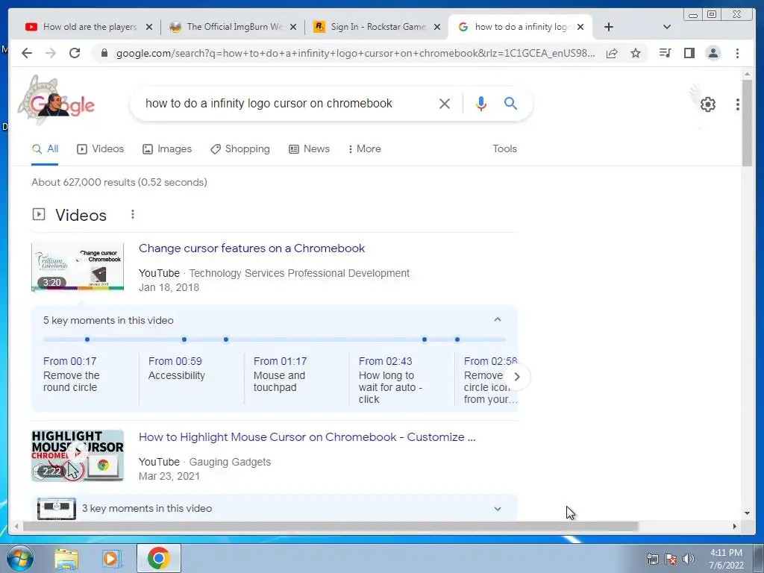
Task: Open the taskbar clock and date
Action: click(x=726, y=559)
